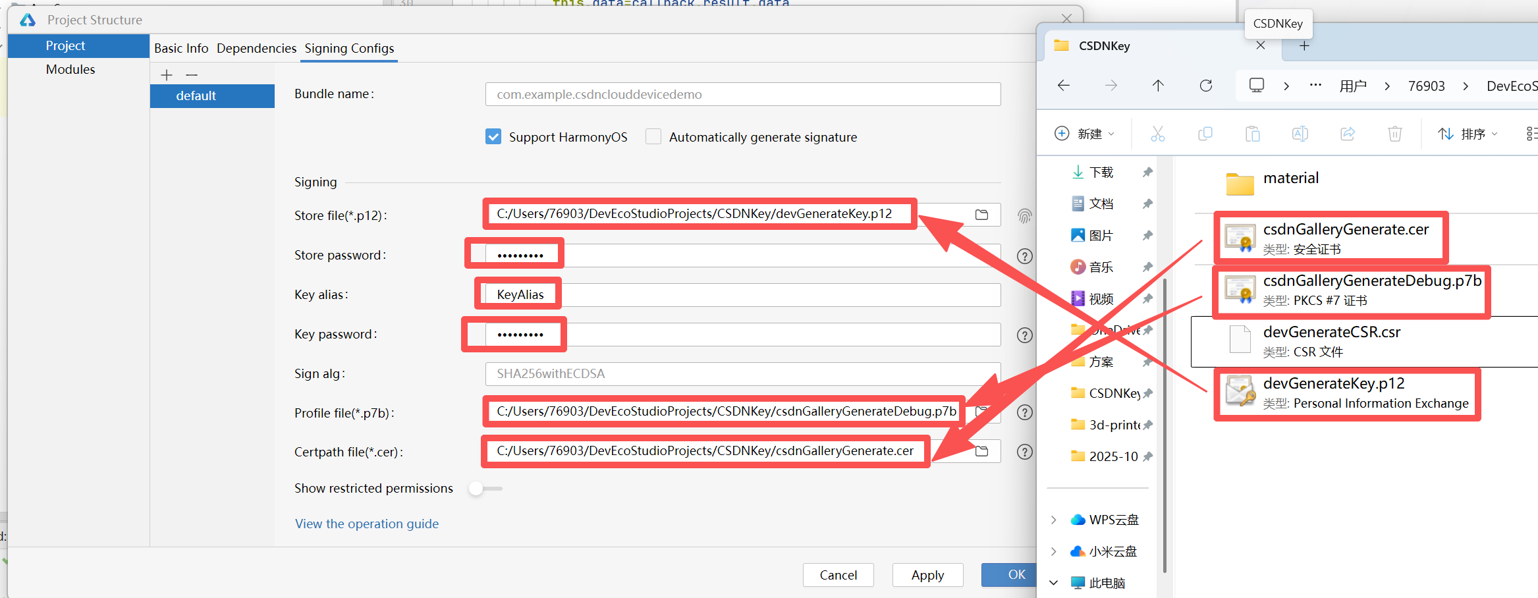Click the Cancel button
This screenshot has height=598, width=1538.
(838, 575)
